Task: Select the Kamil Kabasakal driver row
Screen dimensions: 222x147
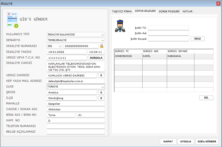Action: tap(163, 56)
